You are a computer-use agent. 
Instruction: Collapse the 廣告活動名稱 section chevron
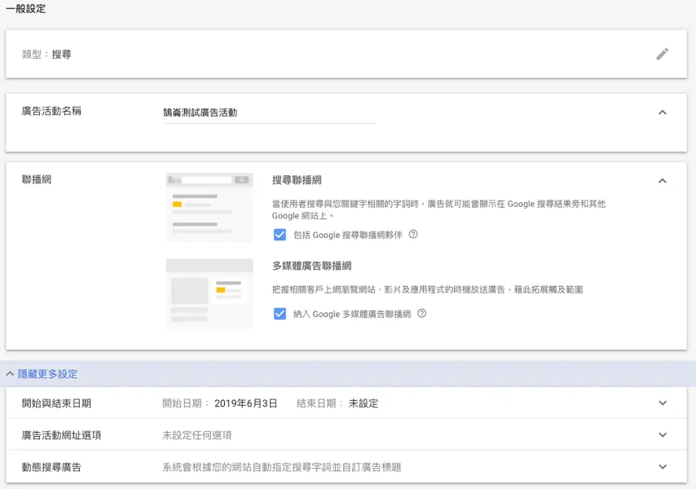[x=663, y=112]
